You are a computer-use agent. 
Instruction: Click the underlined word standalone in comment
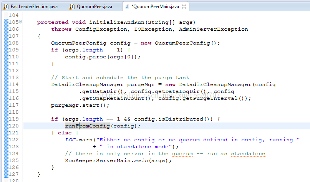pyautogui.click(x=248, y=154)
